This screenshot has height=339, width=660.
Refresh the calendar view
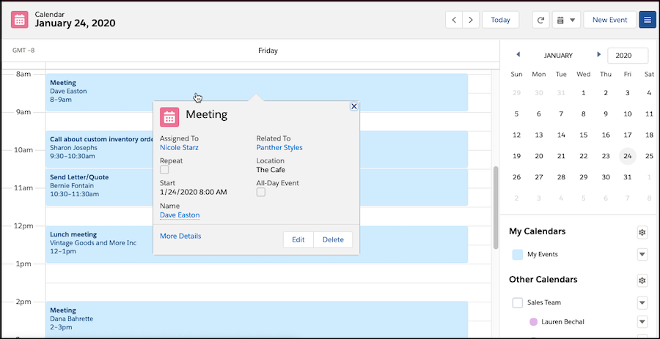[x=541, y=20]
